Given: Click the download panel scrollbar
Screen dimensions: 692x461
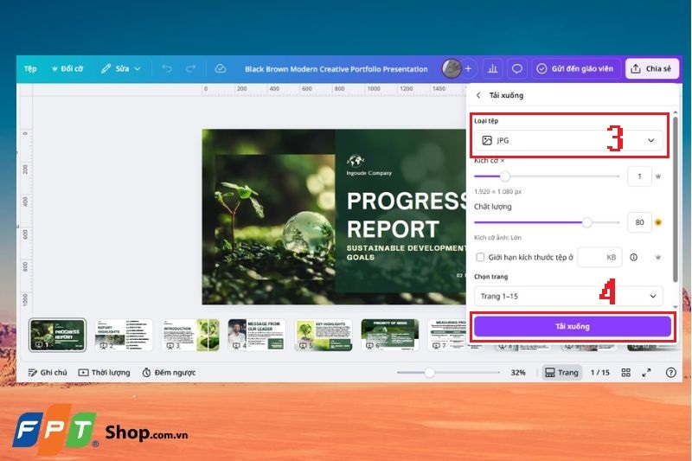Looking at the screenshot, I should (676, 199).
